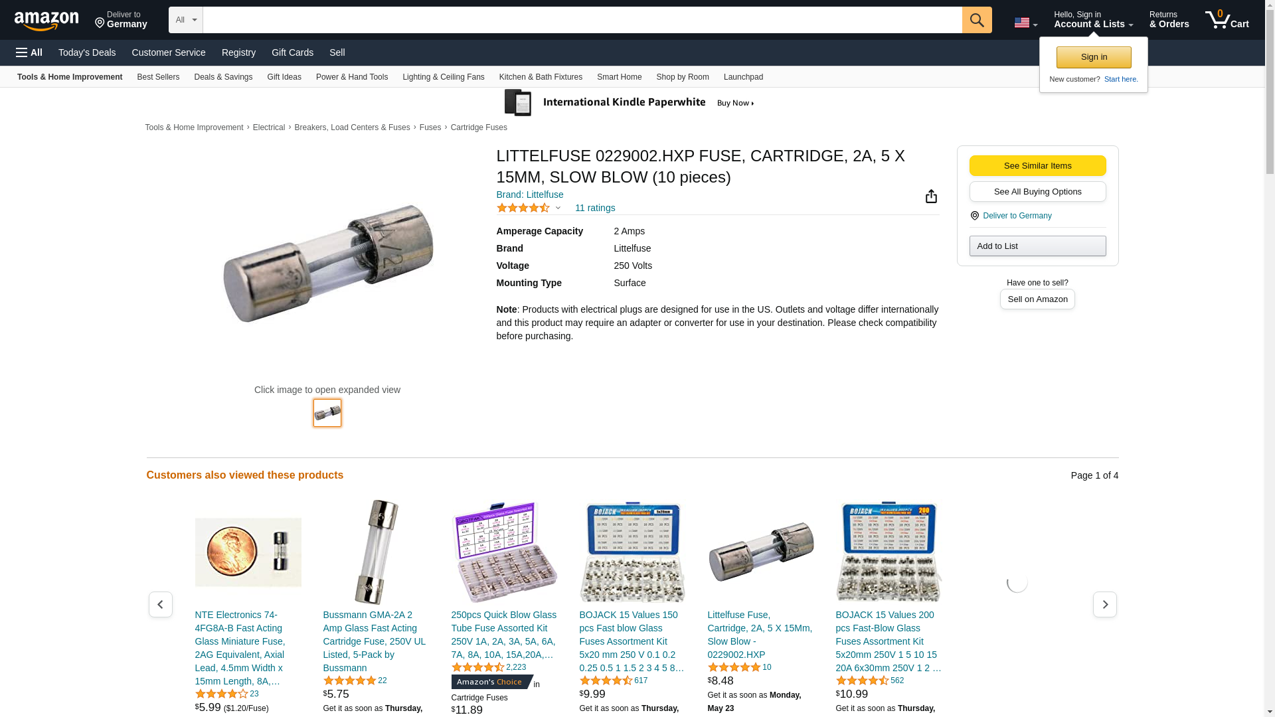Open the Brand: Littelfuse link
Screen dimensions: 1275x717
[x=530, y=195]
